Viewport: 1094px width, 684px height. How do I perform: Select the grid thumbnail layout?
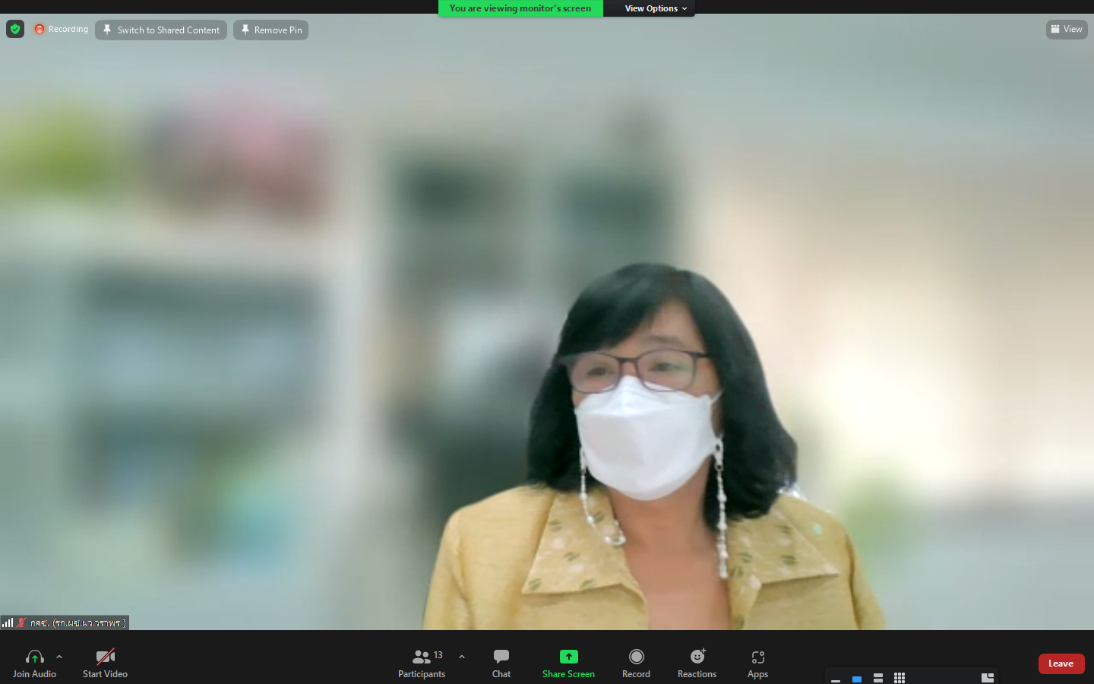point(900,678)
